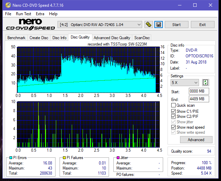This screenshot has height=181, width=221.
Task: Click the Exit button
Action: click(202, 25)
